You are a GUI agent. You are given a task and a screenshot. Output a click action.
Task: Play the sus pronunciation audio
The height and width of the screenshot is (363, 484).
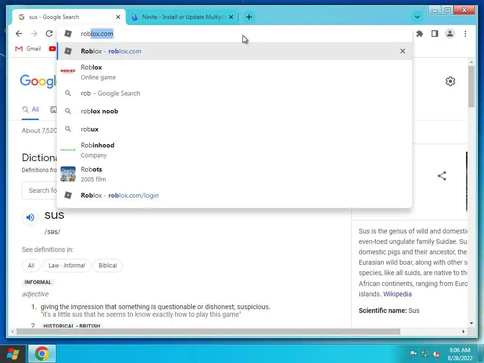point(30,217)
